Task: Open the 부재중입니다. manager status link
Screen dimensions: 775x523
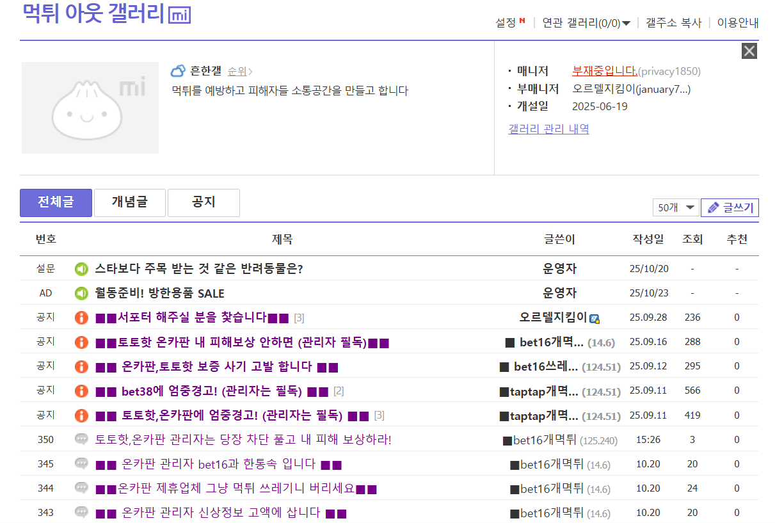Action: (604, 71)
